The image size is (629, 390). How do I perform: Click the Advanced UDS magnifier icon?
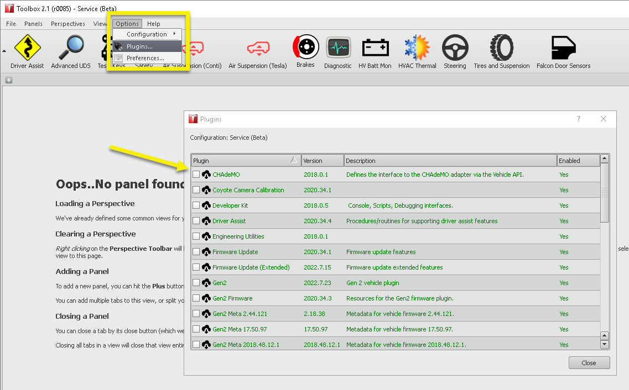(71, 49)
